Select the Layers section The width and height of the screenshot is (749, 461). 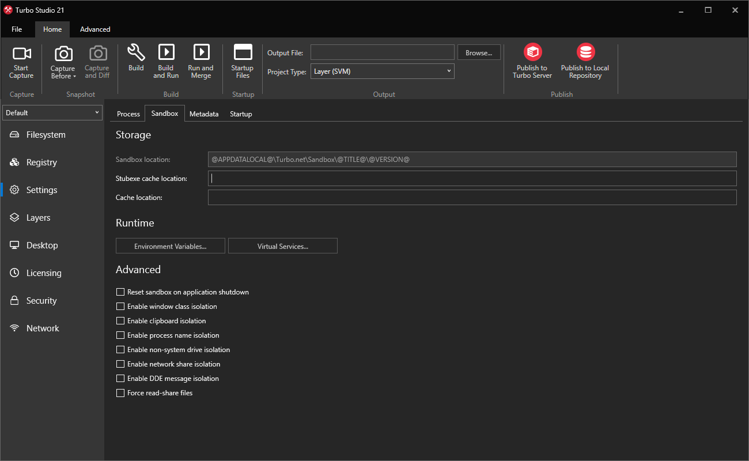pos(39,217)
